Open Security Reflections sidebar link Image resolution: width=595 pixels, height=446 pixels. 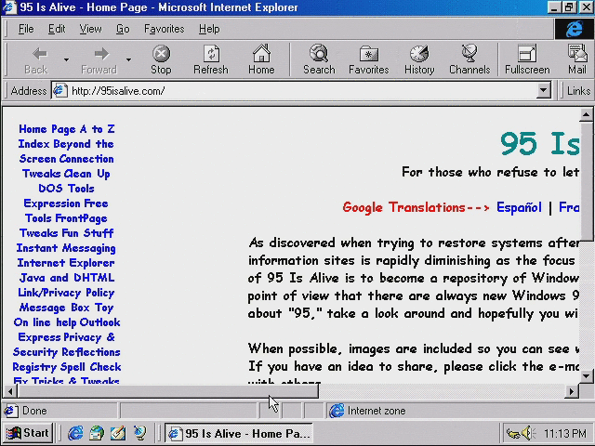(67, 352)
